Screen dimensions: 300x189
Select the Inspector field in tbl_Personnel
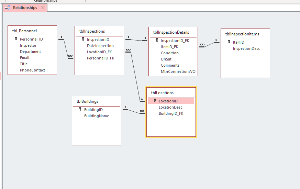(28, 45)
